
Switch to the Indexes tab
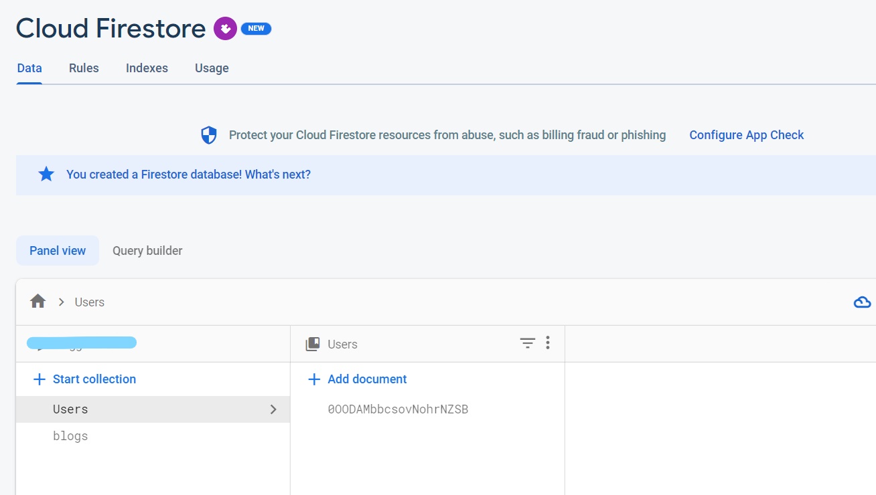click(x=147, y=68)
